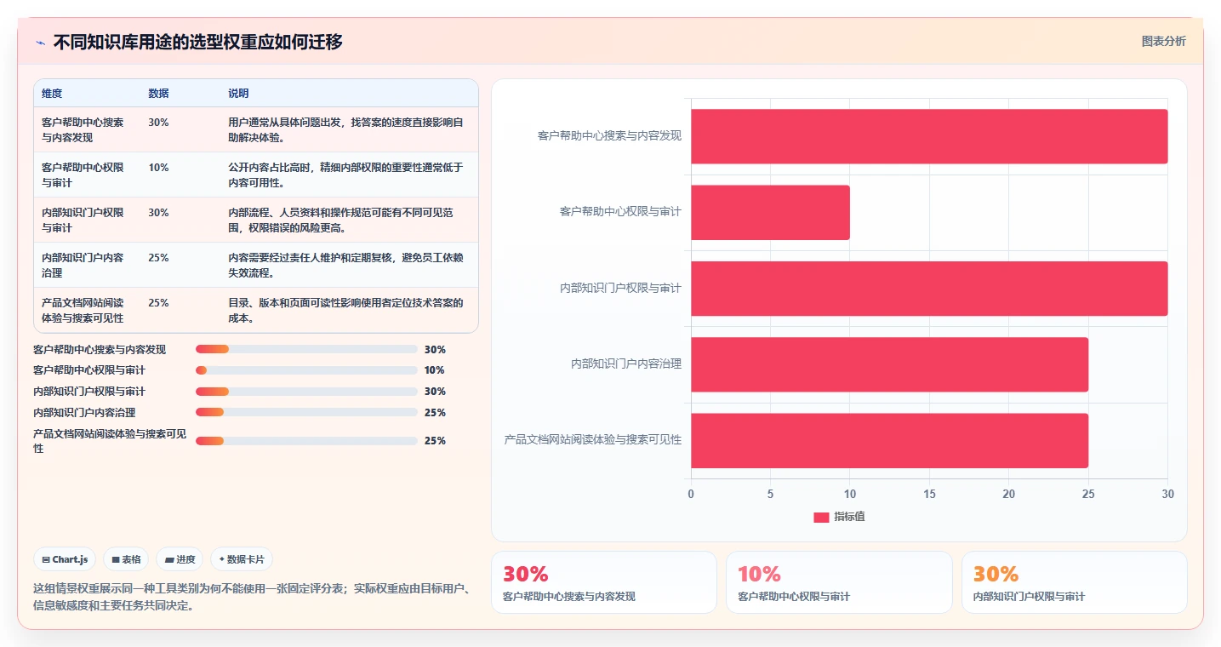This screenshot has width=1221, height=647.
Task: Open the 图表分析 label at top right
Action: (x=1163, y=41)
